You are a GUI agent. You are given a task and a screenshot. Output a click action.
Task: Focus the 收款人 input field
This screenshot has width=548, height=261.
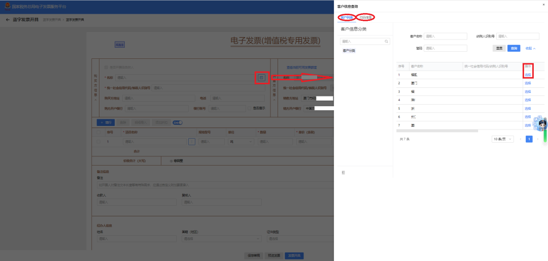point(136,202)
